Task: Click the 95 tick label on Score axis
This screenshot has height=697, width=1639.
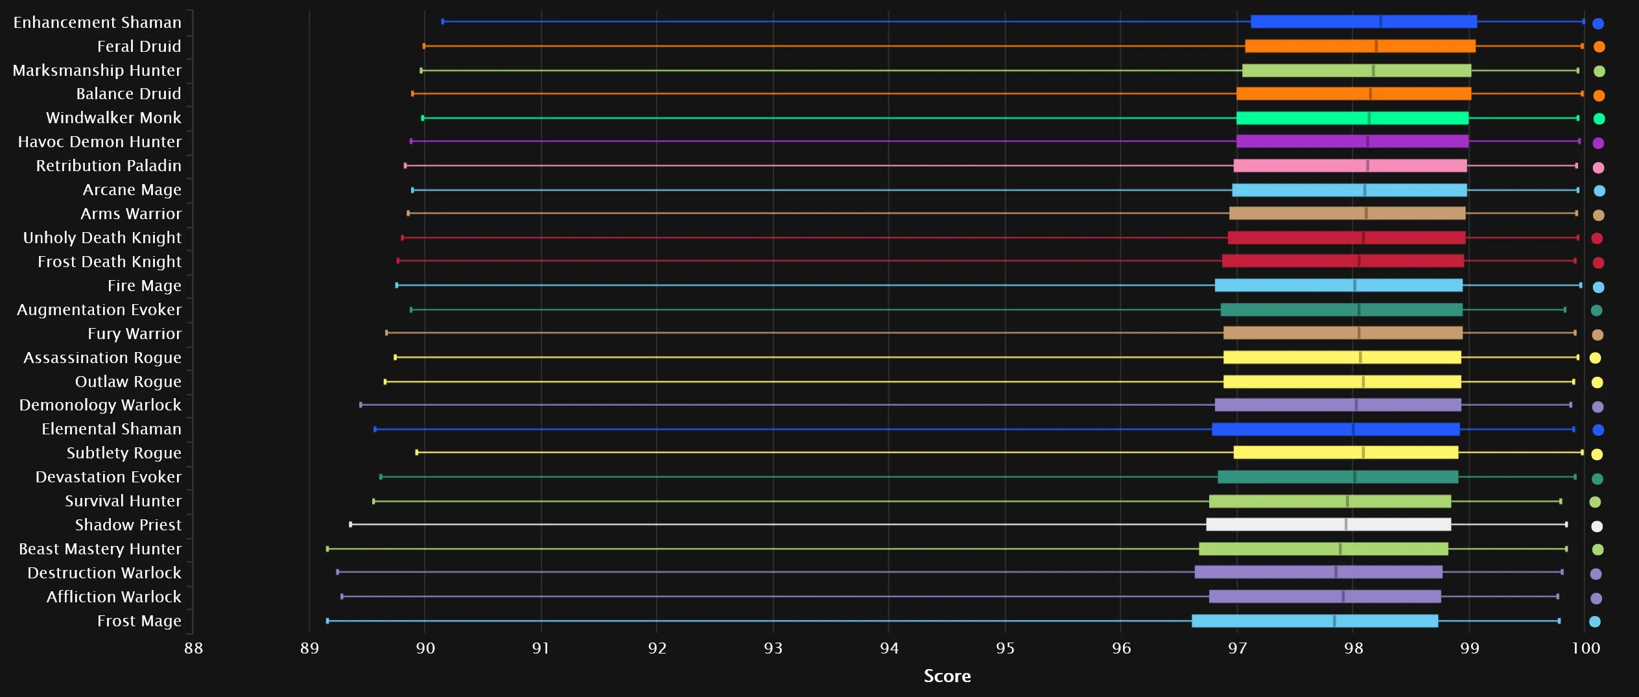Action: point(1005,648)
